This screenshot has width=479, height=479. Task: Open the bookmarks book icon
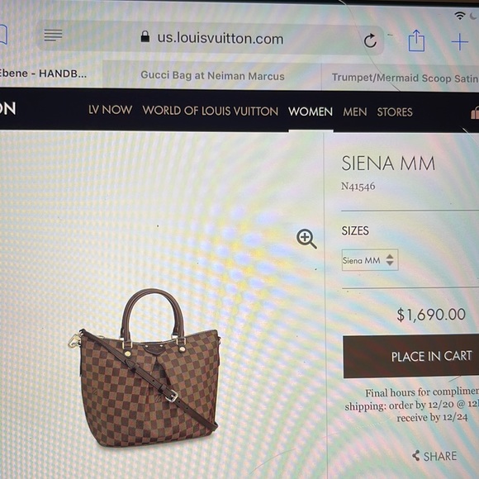(x=3, y=35)
